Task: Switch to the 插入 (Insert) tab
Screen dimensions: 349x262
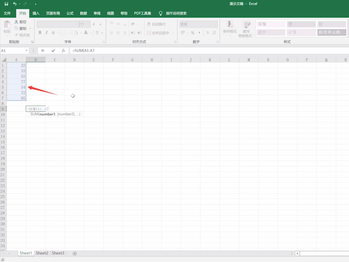Action: (x=36, y=13)
